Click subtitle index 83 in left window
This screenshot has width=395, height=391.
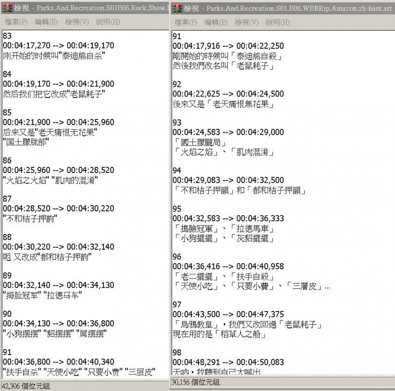pyautogui.click(x=7, y=36)
